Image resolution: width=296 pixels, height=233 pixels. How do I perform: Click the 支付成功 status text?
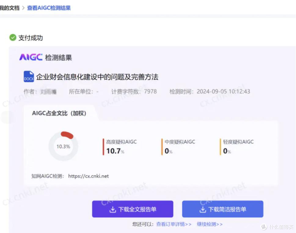tap(31, 38)
